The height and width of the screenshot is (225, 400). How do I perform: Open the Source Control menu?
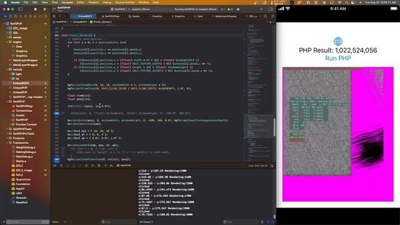pos(125,2)
